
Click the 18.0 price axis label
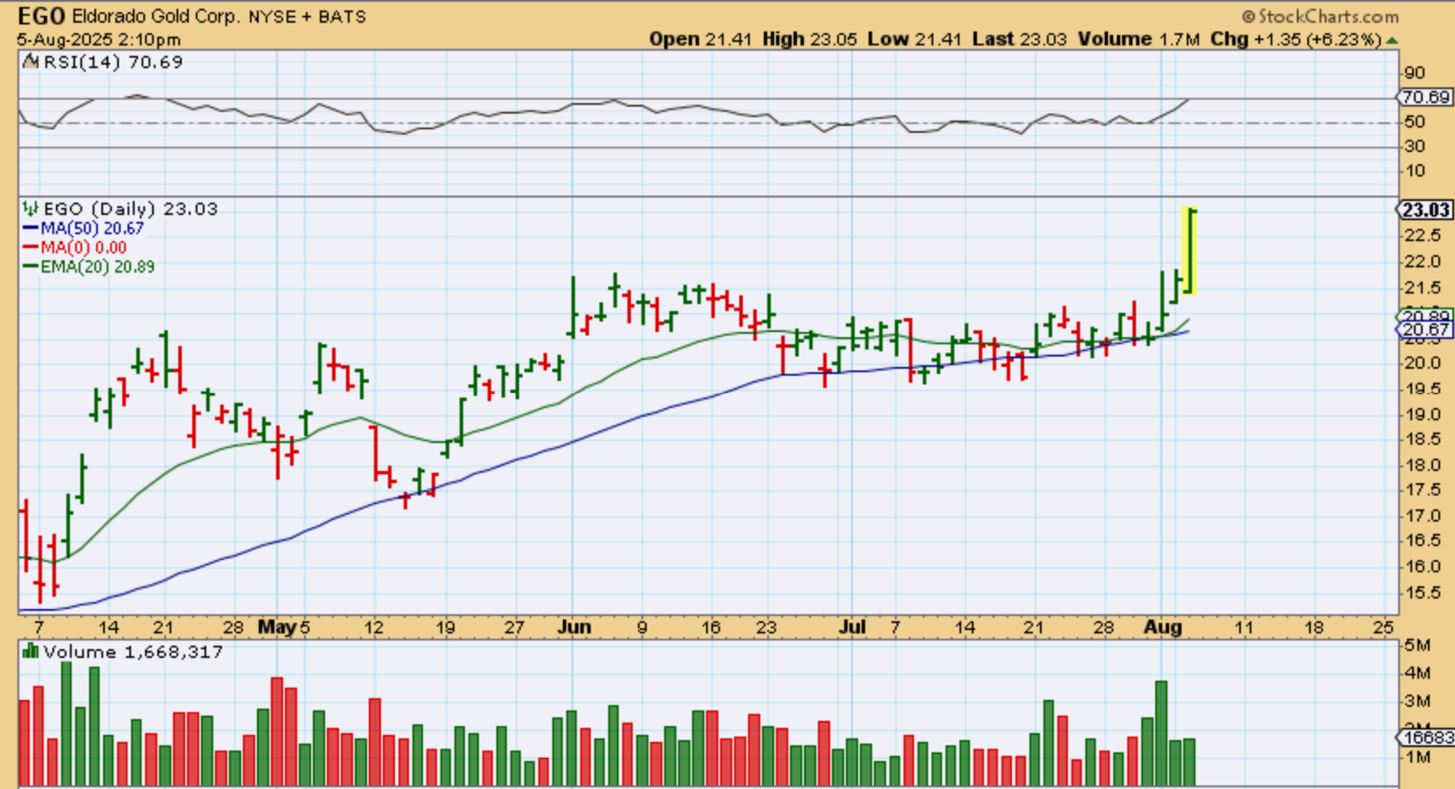coord(1422,466)
